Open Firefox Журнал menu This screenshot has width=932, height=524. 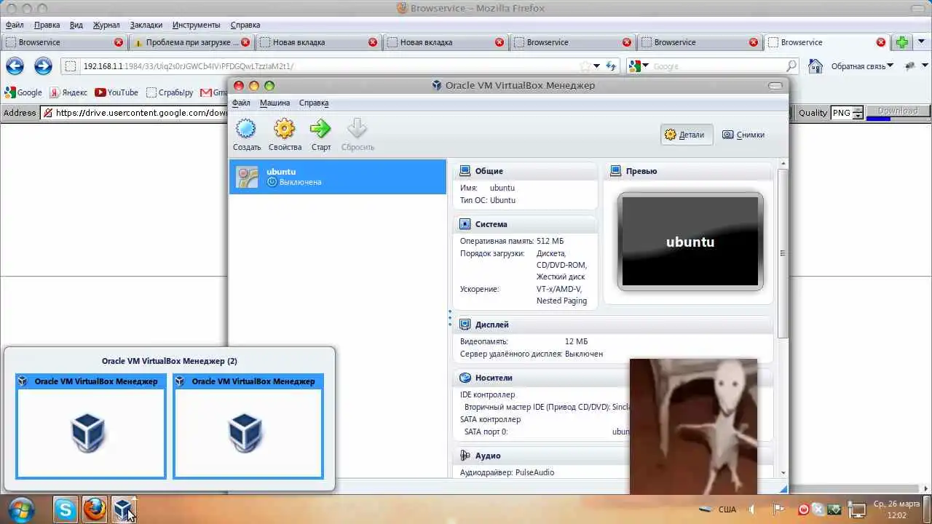(x=106, y=25)
